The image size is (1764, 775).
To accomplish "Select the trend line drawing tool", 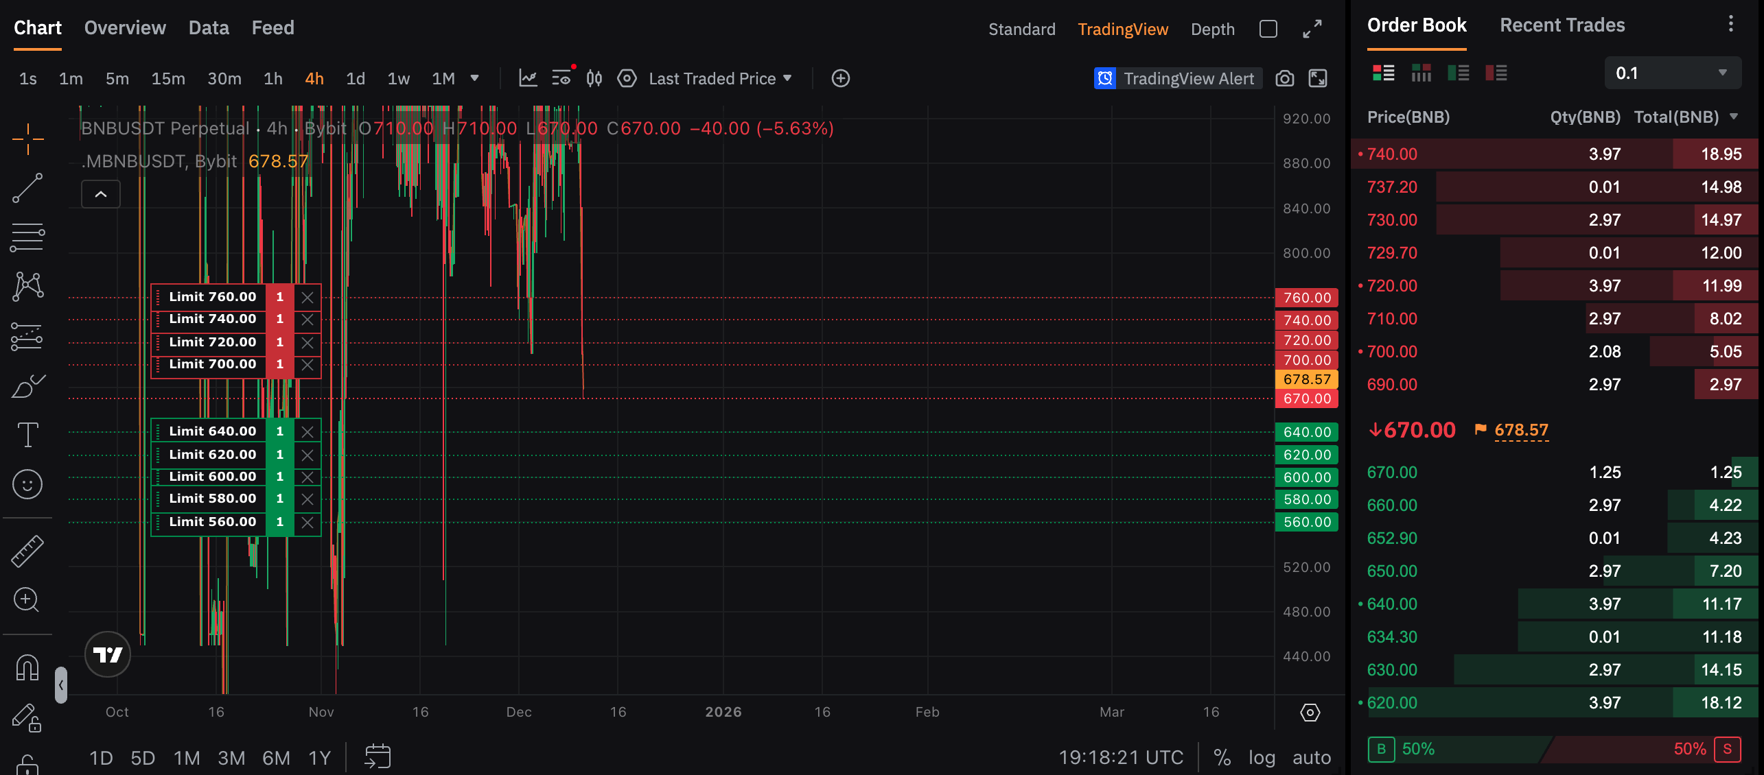I will (x=26, y=187).
